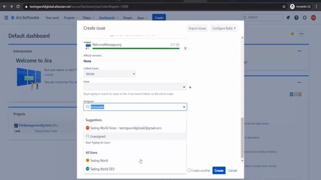
Task: Click the blue Create button in the dialog
Action: pos(219,170)
